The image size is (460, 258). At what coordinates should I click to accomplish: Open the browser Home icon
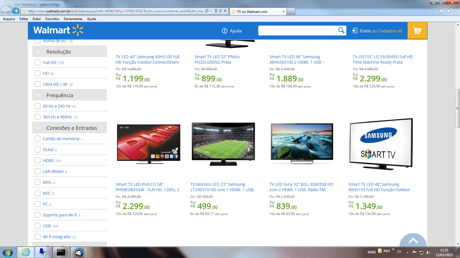(x=441, y=11)
